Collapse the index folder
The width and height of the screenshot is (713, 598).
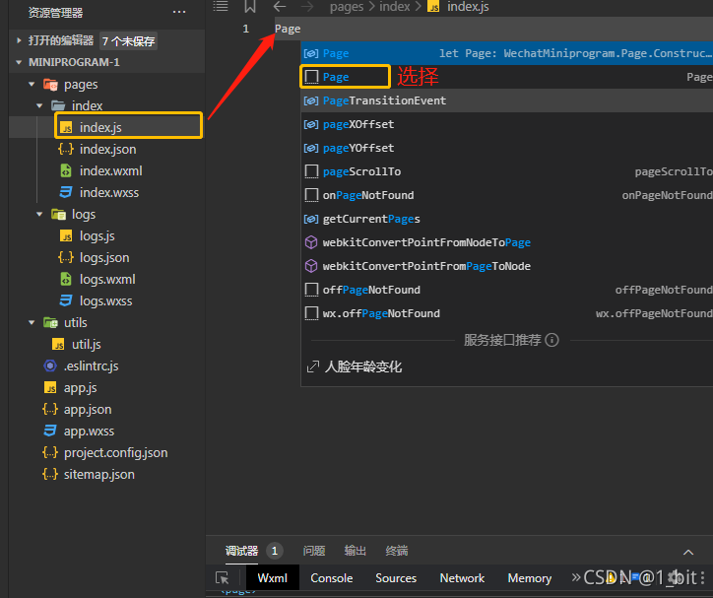(39, 105)
